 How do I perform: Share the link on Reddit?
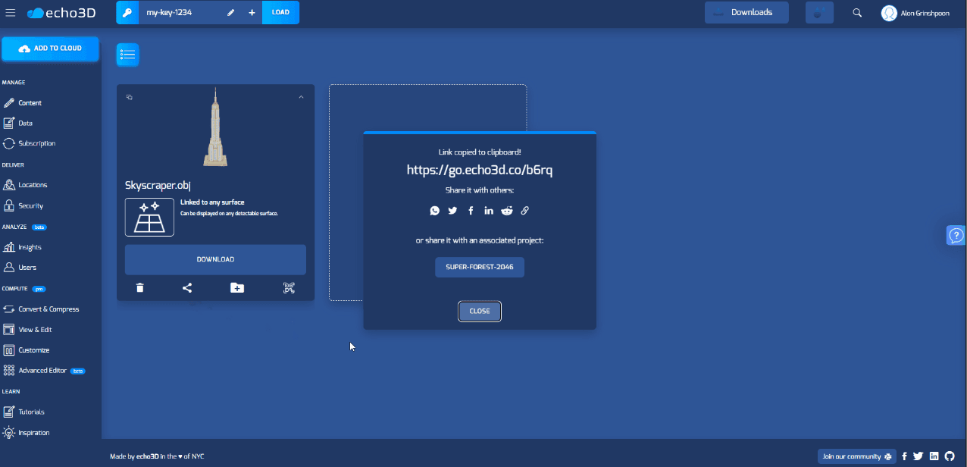(507, 211)
